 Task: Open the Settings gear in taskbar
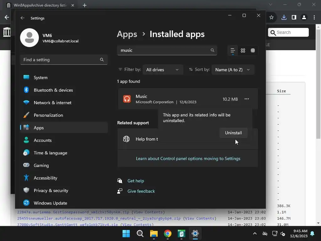point(195,233)
